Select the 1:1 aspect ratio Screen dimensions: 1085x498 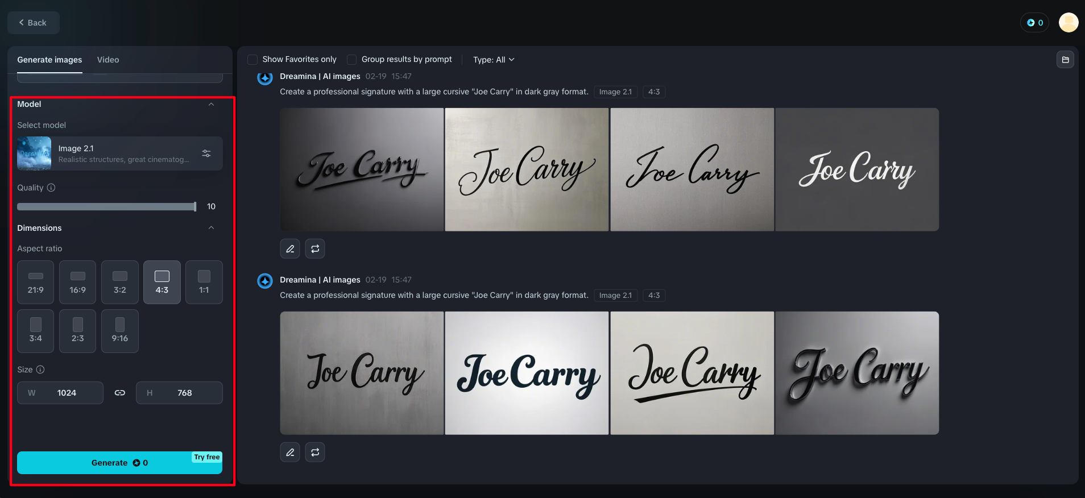pos(204,282)
